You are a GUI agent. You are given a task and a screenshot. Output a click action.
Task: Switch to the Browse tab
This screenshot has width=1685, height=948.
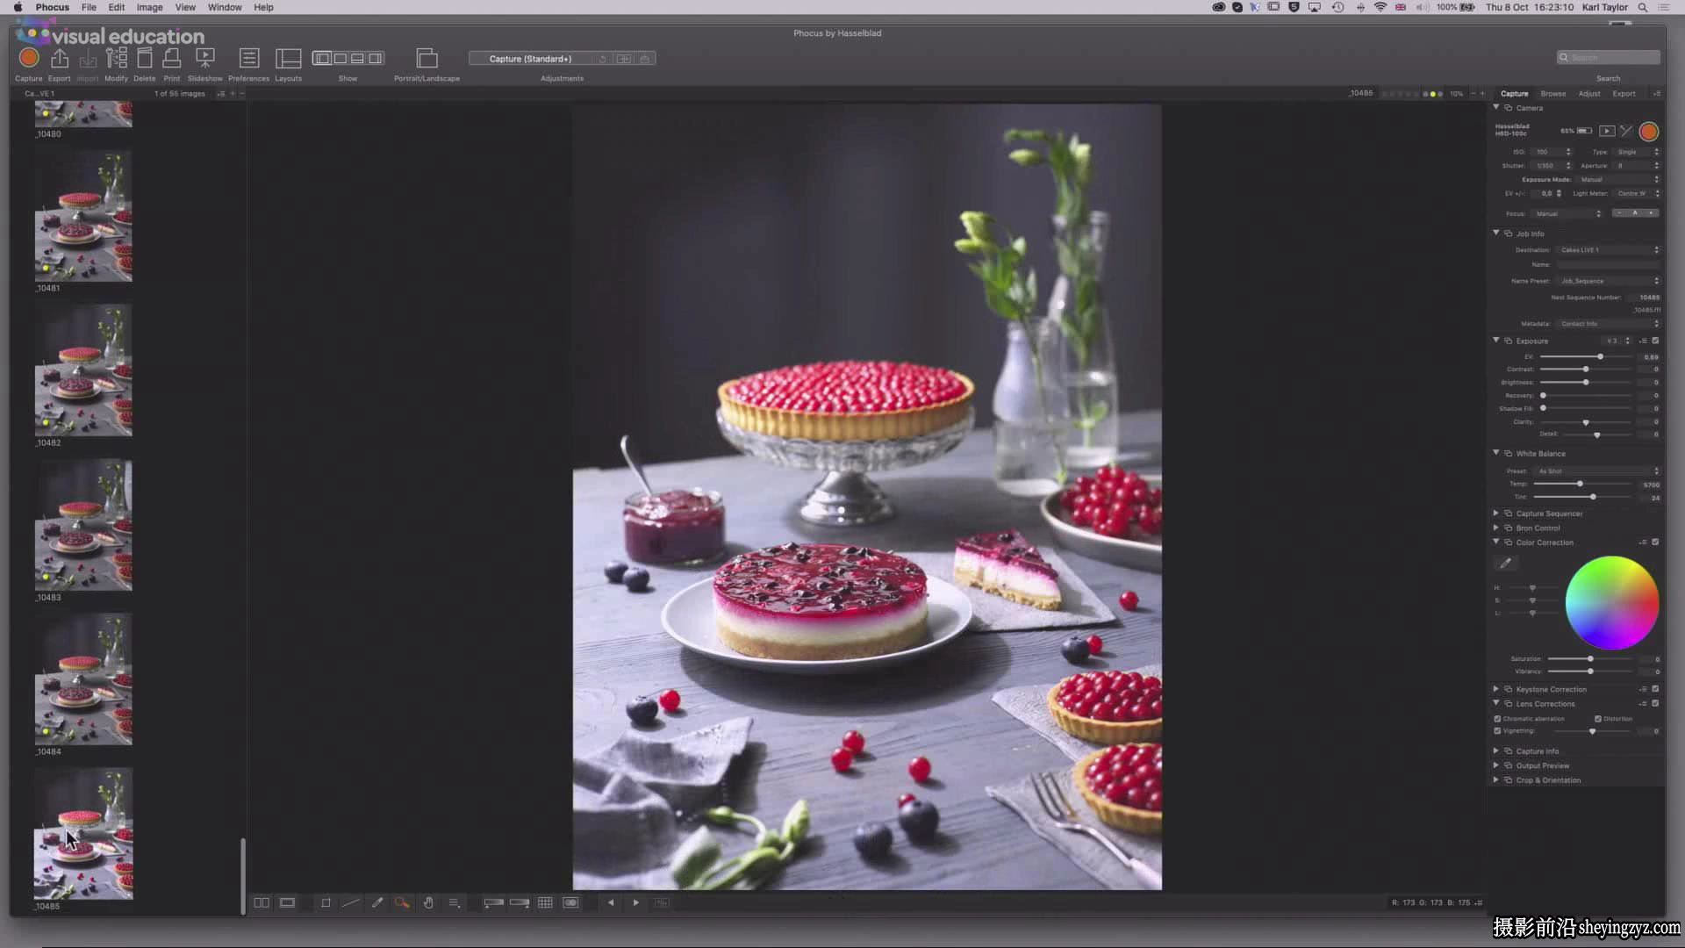(1552, 94)
